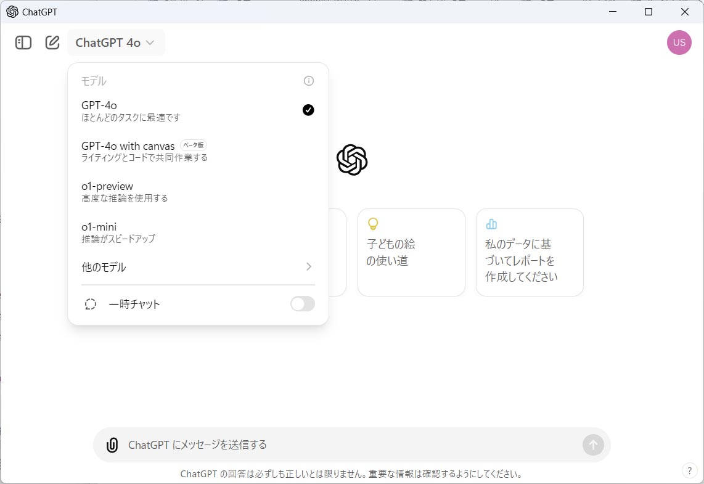The height and width of the screenshot is (484, 704).
Task: Click the ベータ版 badge
Action: pos(194,145)
